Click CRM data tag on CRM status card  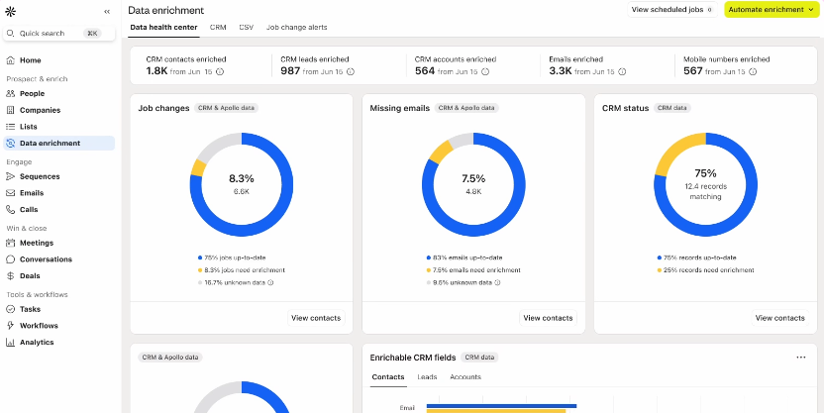(672, 108)
